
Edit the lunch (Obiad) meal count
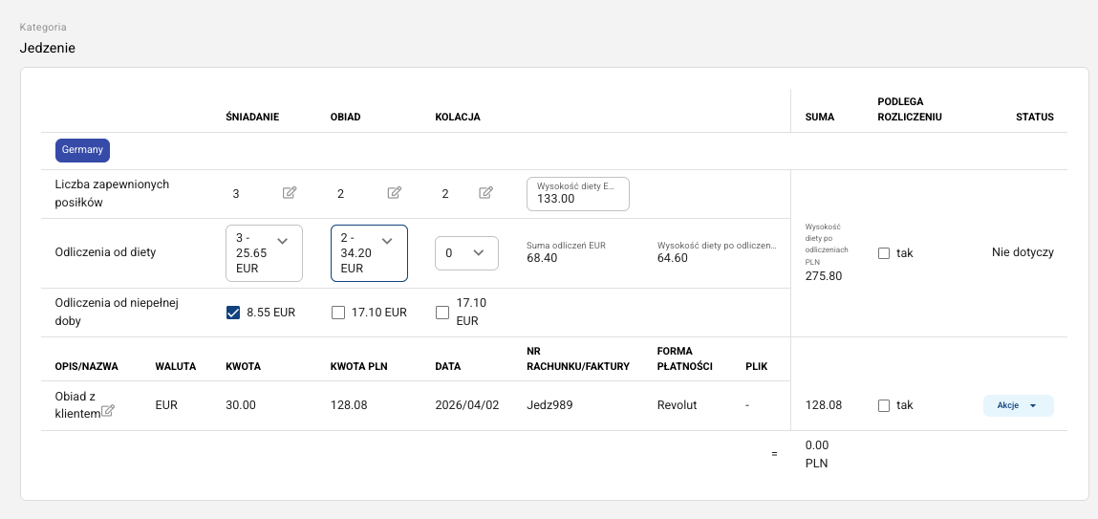point(394,193)
